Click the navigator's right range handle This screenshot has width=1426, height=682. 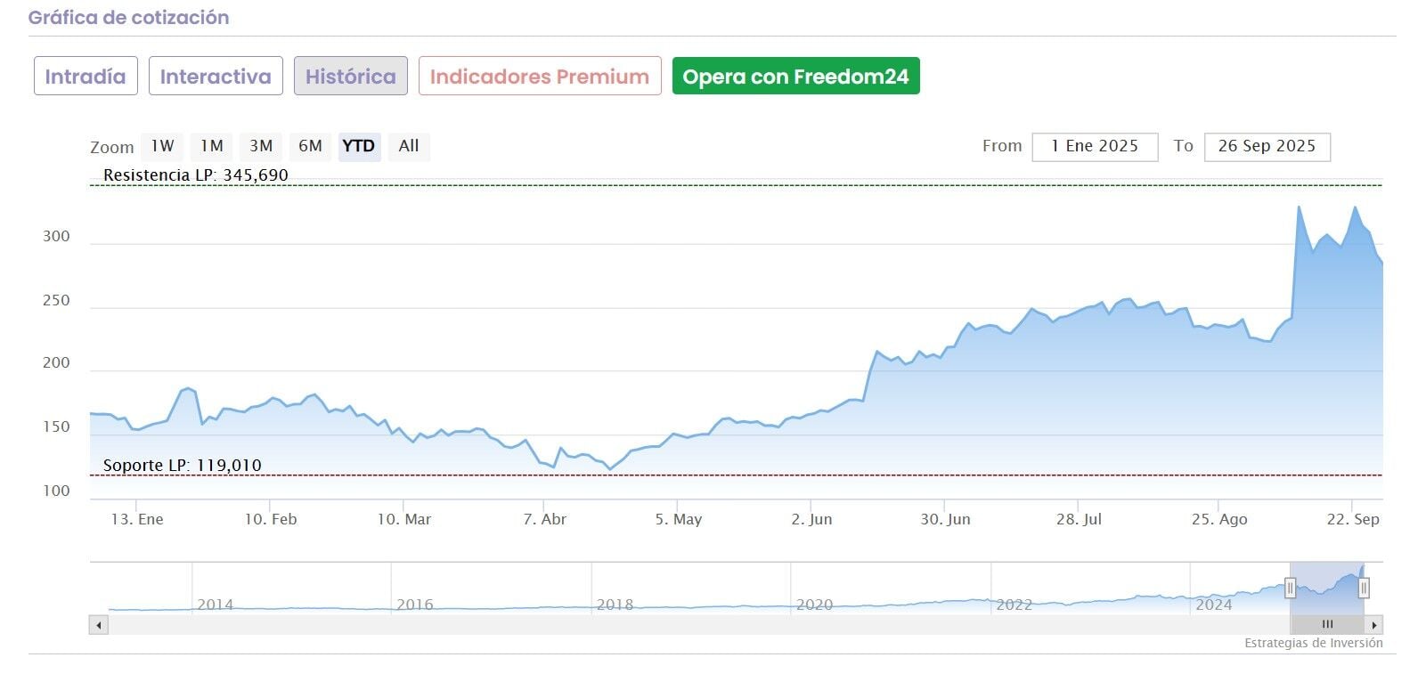[x=1364, y=588]
